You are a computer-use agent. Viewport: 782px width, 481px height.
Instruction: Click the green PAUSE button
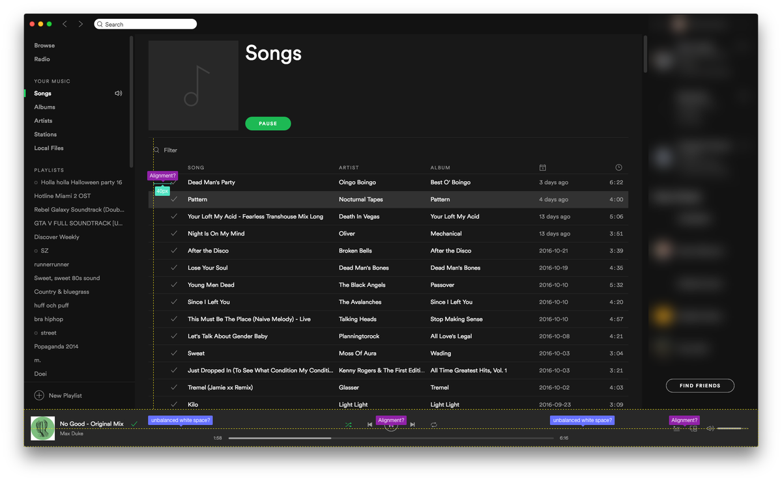coord(268,124)
